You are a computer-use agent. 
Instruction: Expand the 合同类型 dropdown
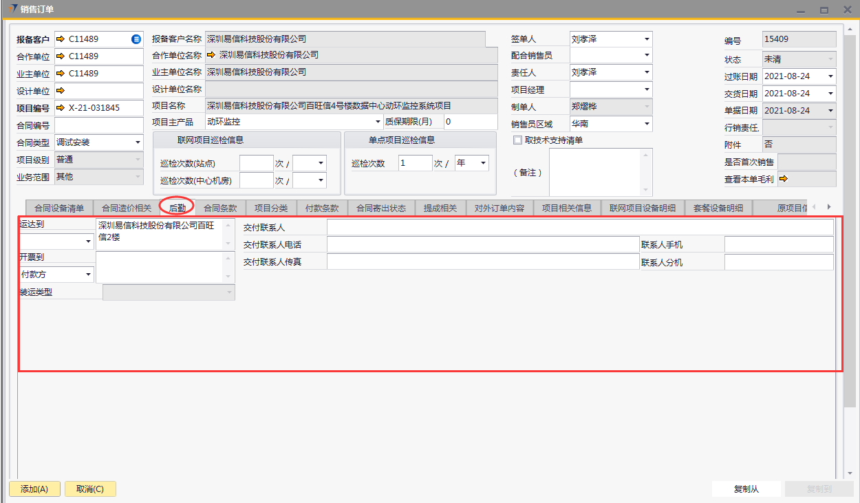click(138, 142)
